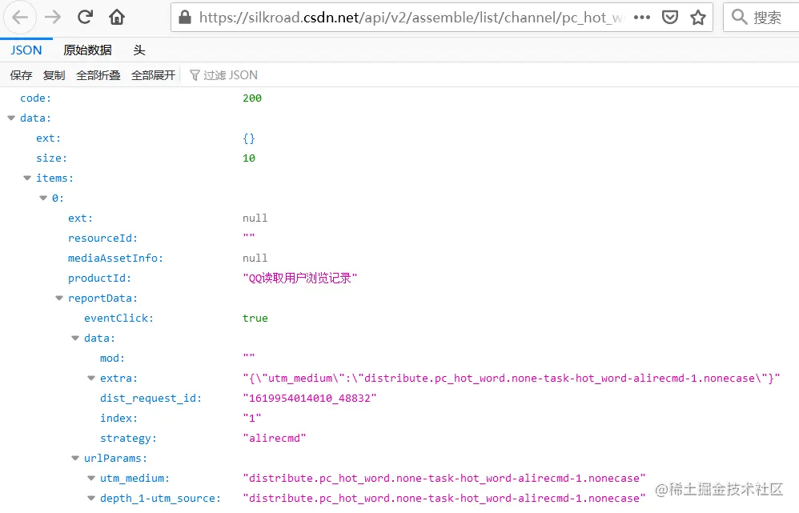Select the value 200
The height and width of the screenshot is (513, 799).
[252, 98]
